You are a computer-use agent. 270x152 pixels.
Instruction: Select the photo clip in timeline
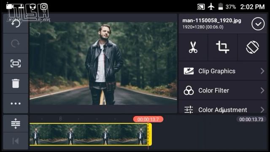tap(89, 134)
